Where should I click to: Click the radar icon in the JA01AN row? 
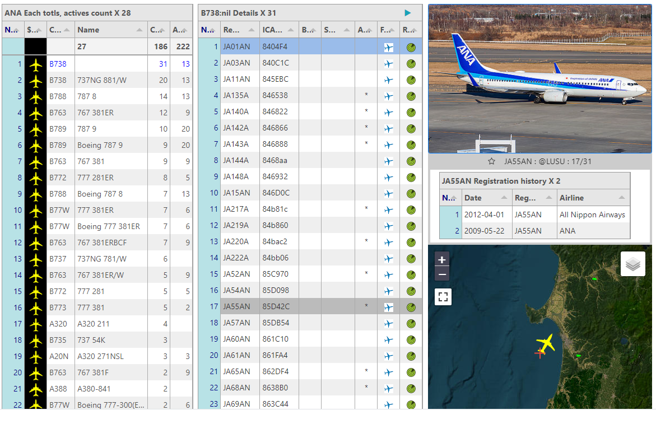click(x=411, y=47)
